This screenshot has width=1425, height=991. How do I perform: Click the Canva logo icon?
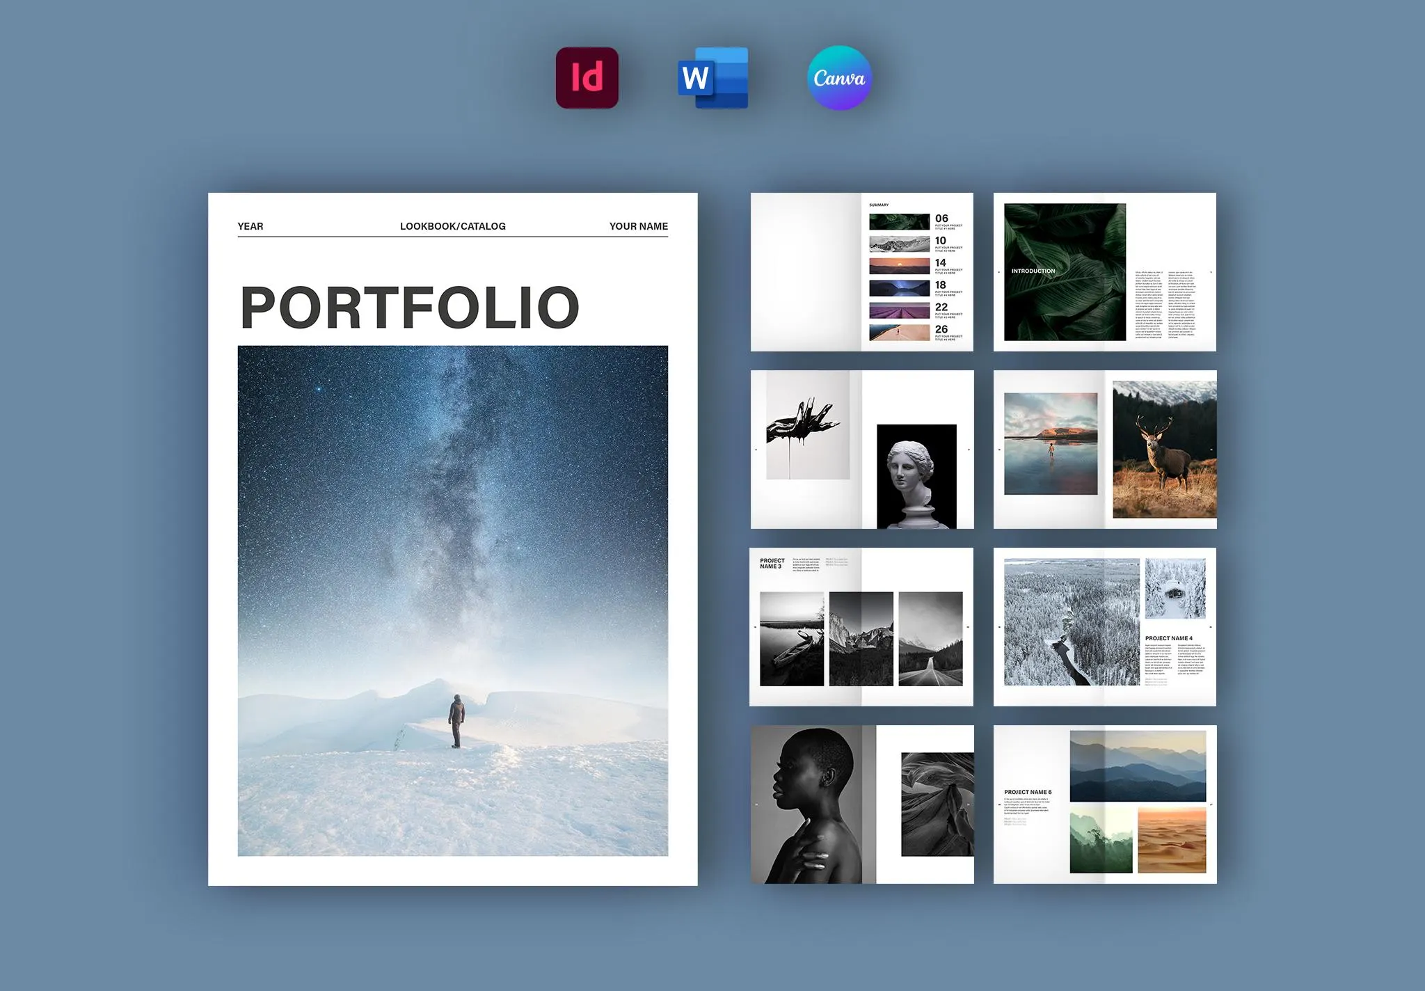tap(839, 78)
